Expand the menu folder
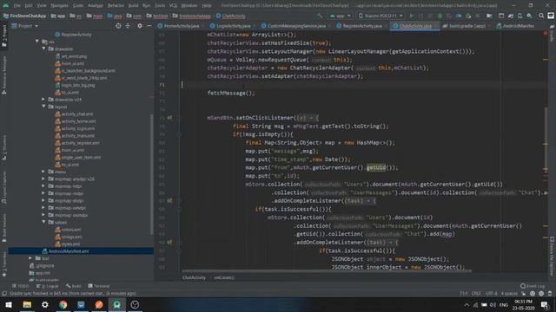This screenshot has height=312, width=556. 44,172
